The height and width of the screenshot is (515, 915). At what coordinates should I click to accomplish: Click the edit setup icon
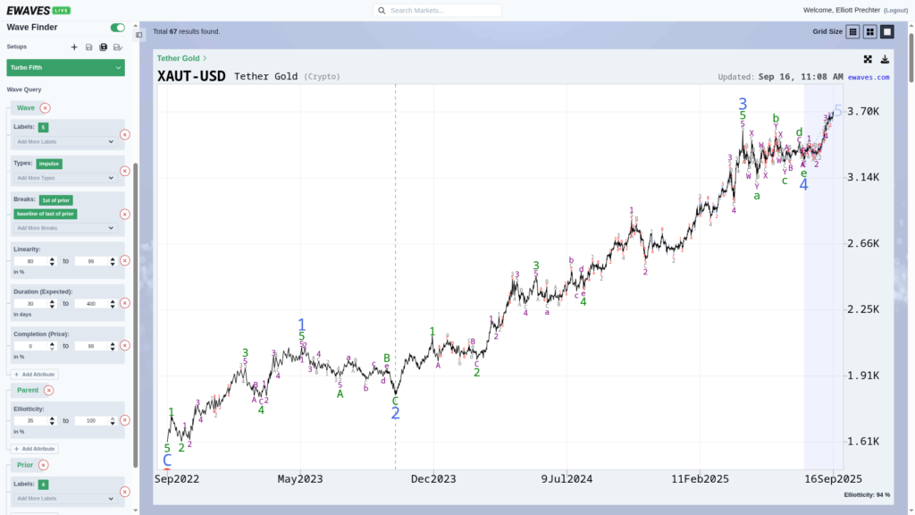[118, 47]
